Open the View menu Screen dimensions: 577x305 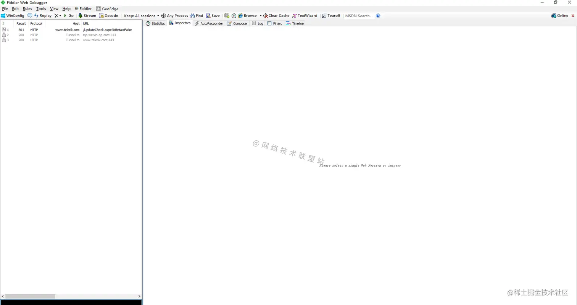(54, 8)
